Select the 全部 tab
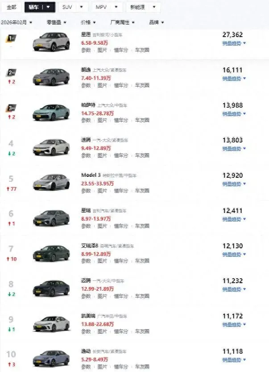269x372 pixels. point(12,7)
